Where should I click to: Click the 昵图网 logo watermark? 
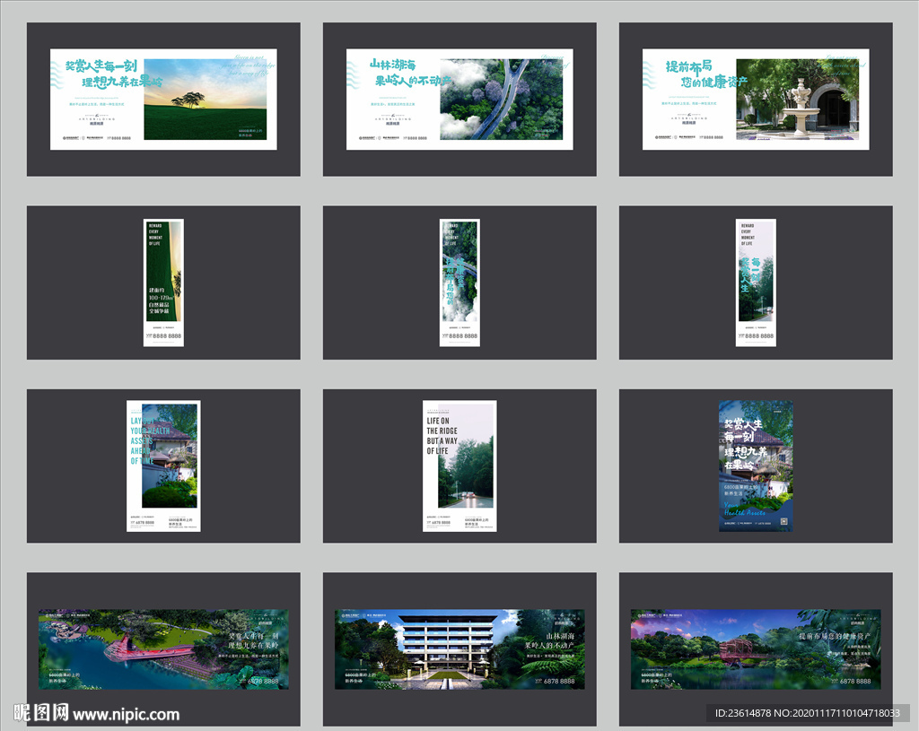pos(40,714)
